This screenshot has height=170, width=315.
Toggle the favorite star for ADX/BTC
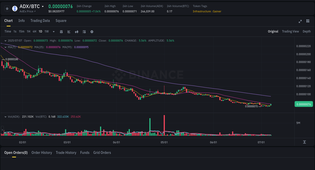(x=7, y=8)
